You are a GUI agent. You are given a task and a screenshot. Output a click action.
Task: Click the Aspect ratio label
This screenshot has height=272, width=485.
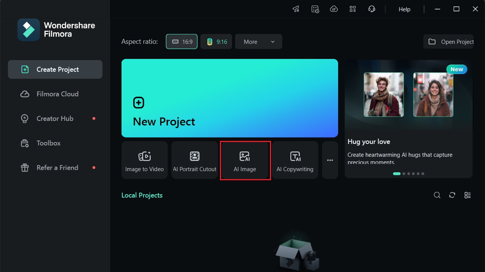click(x=140, y=42)
